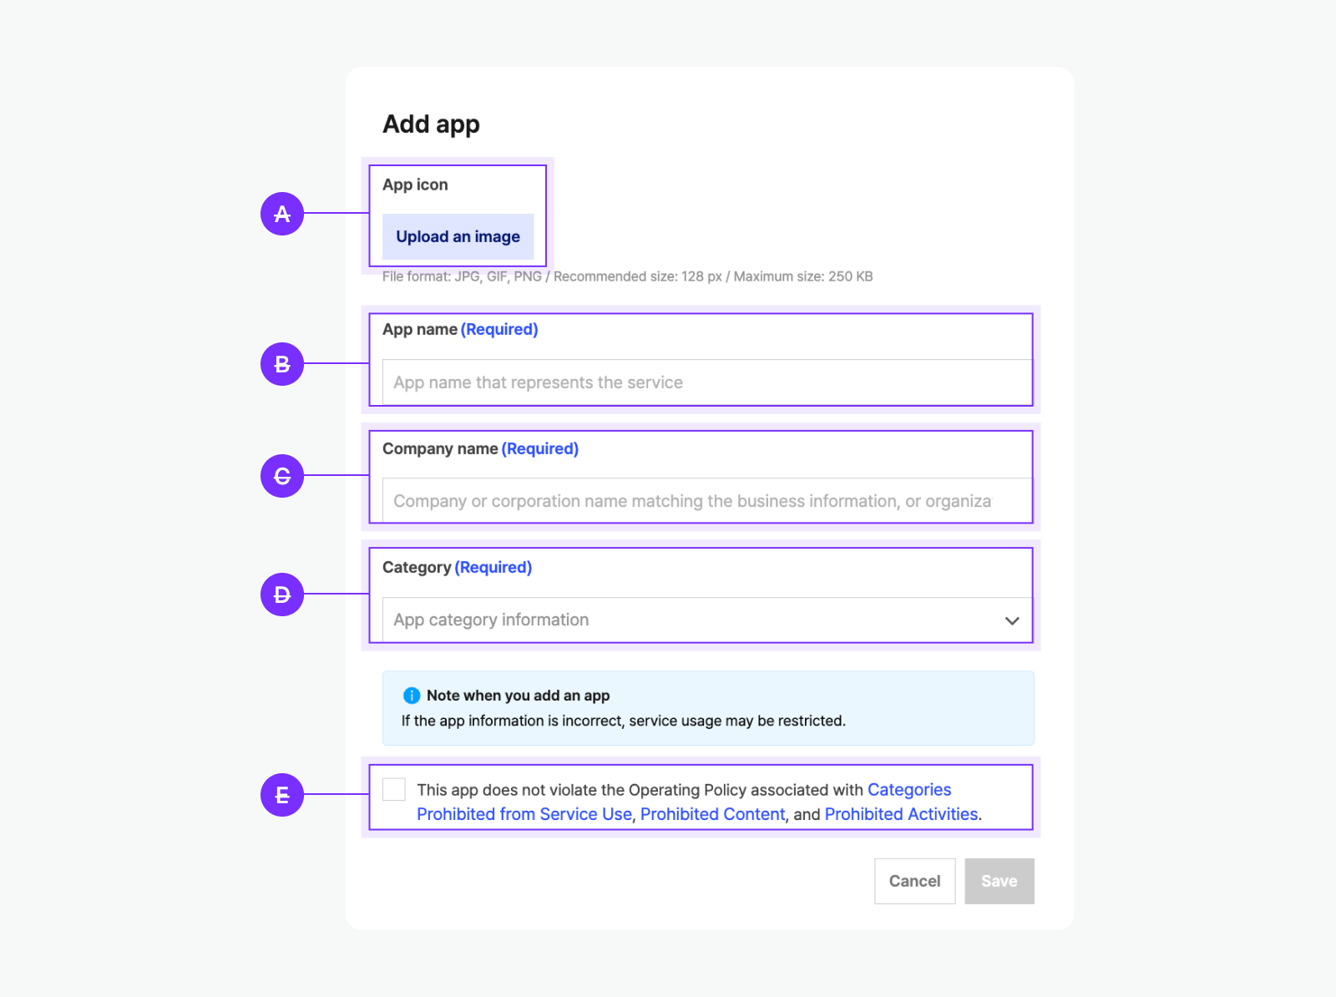Click the Note when you add an app title
Screen dimensions: 1336x997
pos(518,696)
